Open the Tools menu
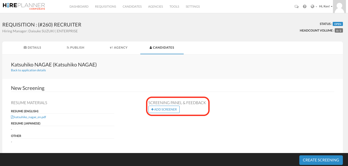The image size is (348, 166). [174, 7]
